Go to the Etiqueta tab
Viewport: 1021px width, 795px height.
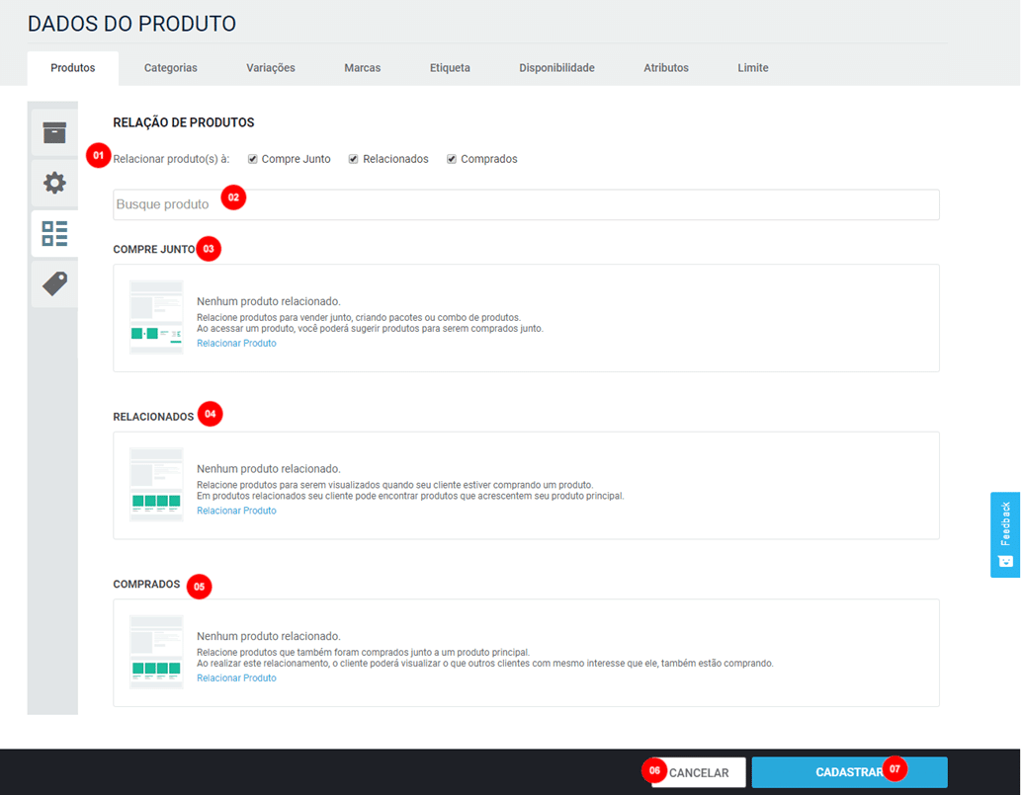click(x=450, y=68)
